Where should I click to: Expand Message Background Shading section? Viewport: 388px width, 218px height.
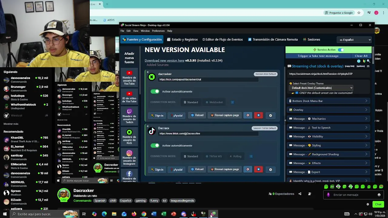(x=328, y=154)
